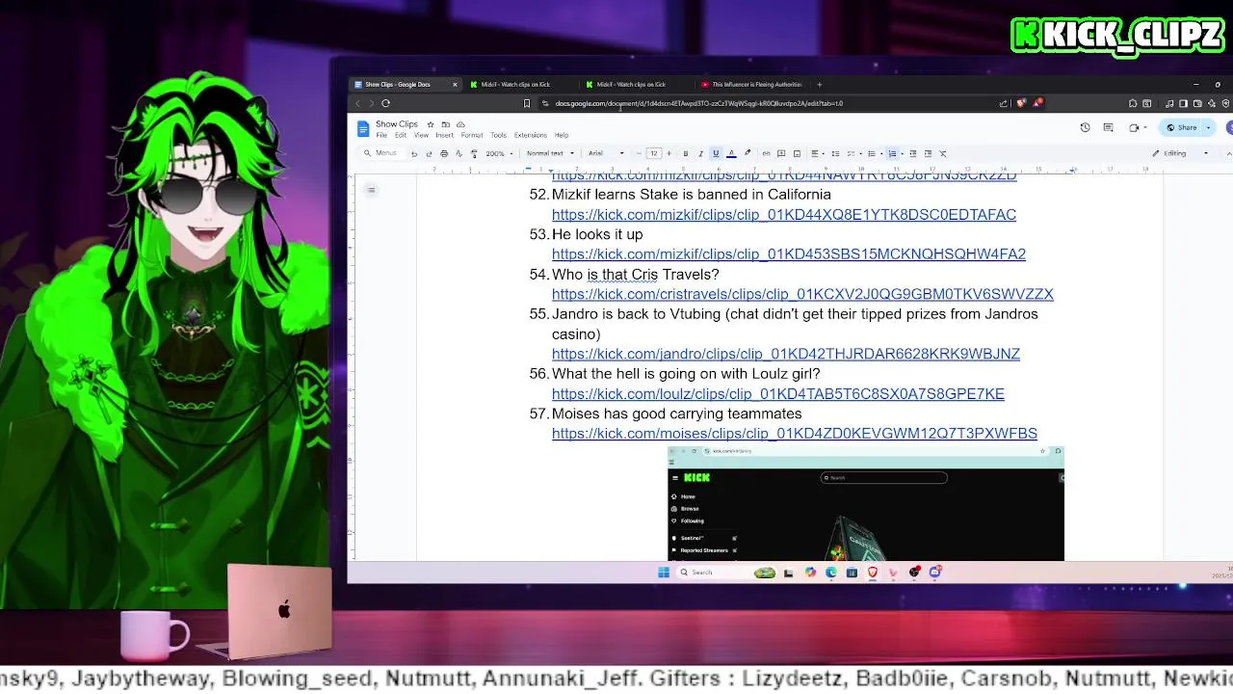
Task: Open the text color picker
Action: tap(731, 153)
